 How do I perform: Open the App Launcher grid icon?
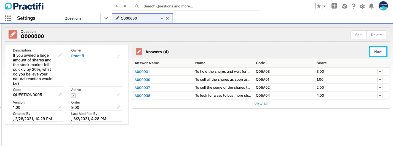click(x=8, y=18)
